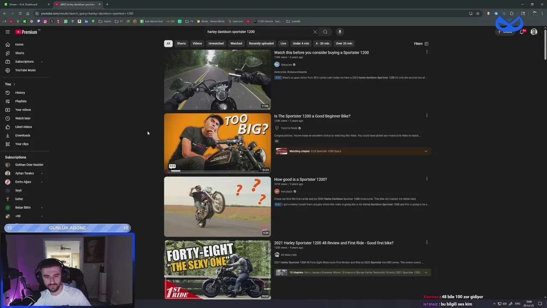Open Shorts from the sidebar

[x=24, y=53]
